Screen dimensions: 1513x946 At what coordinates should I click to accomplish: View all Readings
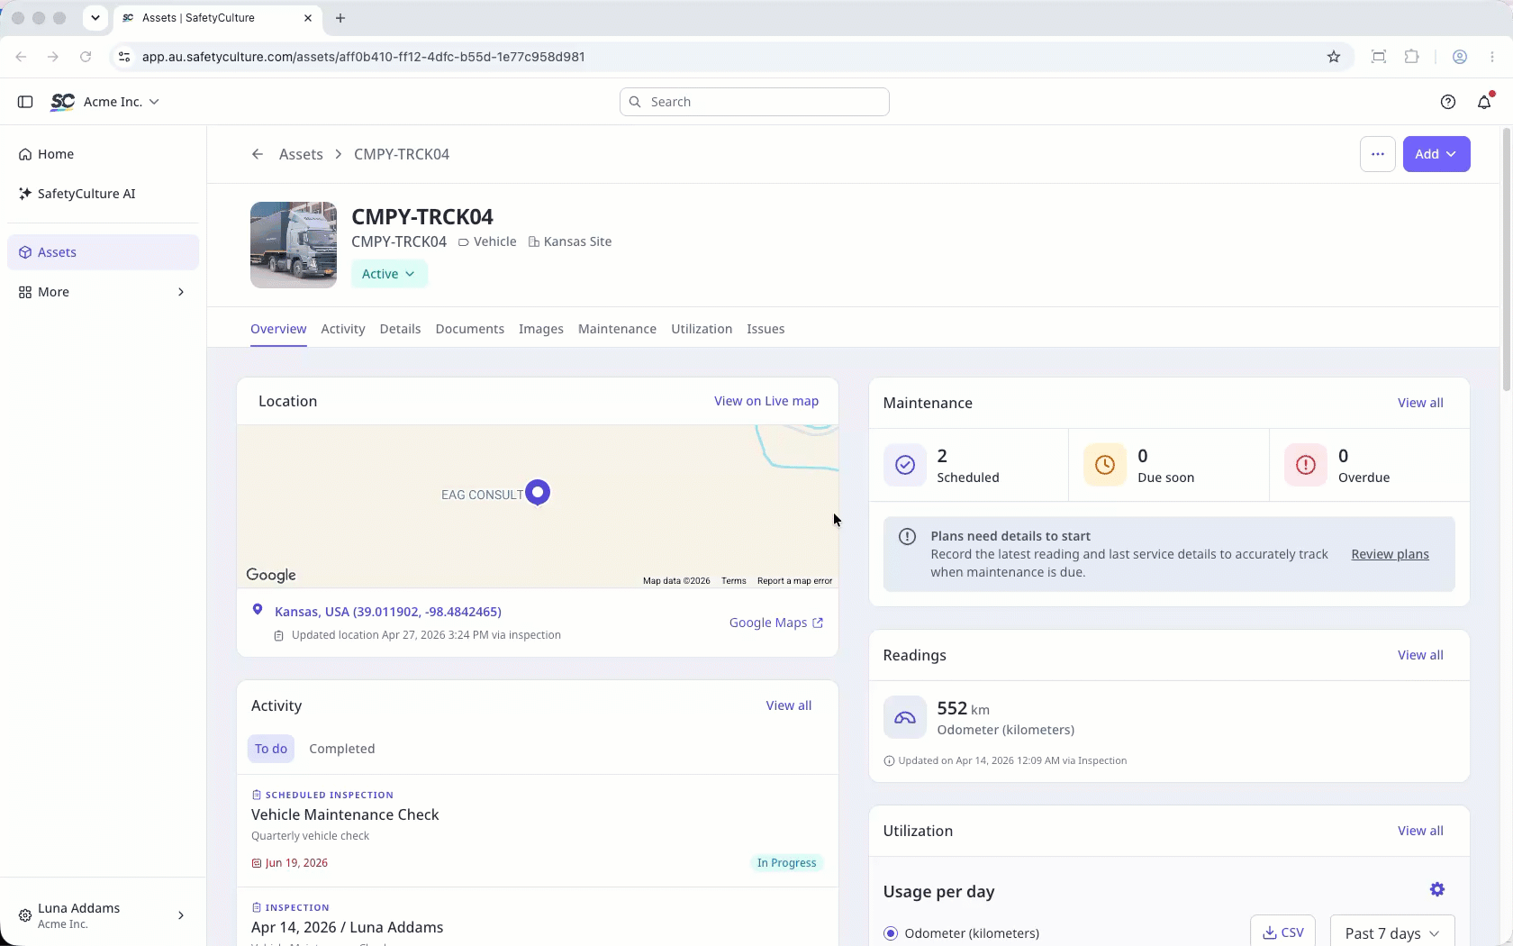[1420, 655]
